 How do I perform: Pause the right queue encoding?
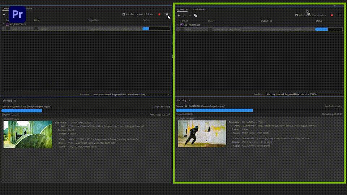(x=339, y=15)
